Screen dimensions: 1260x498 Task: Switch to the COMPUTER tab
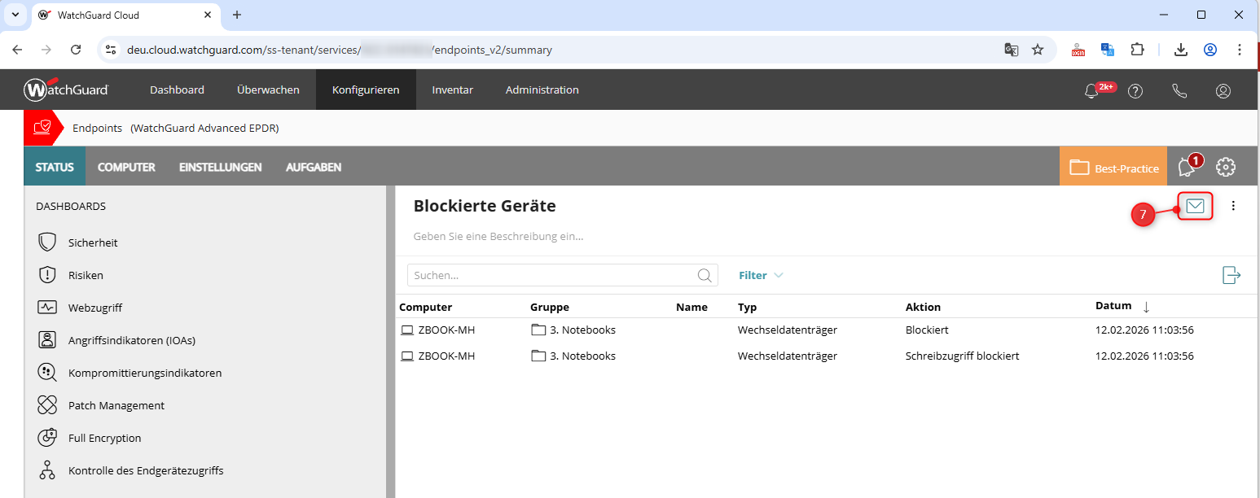[x=126, y=168]
